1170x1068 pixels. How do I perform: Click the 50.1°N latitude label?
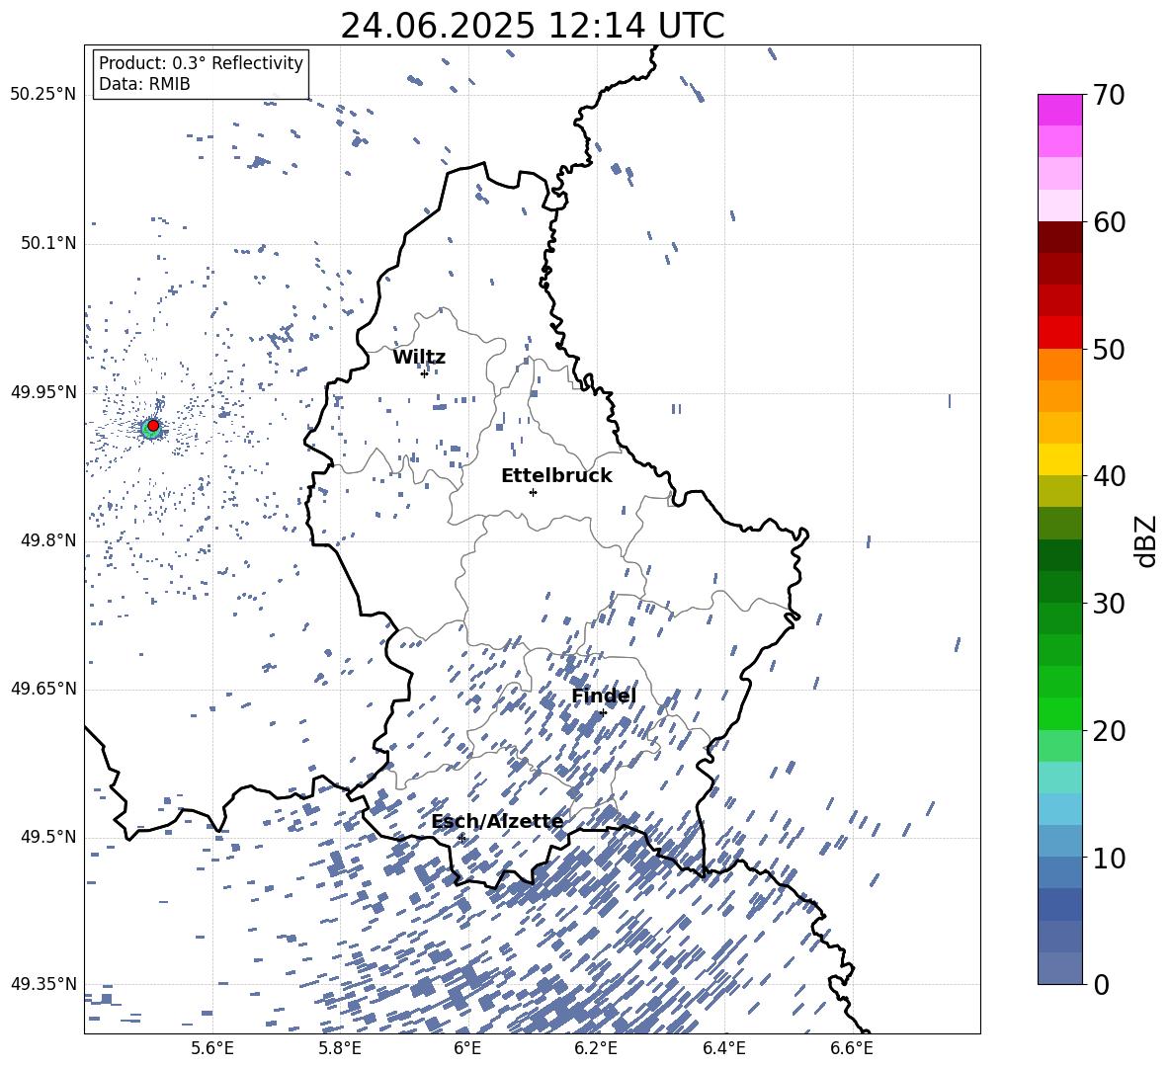click(x=48, y=243)
